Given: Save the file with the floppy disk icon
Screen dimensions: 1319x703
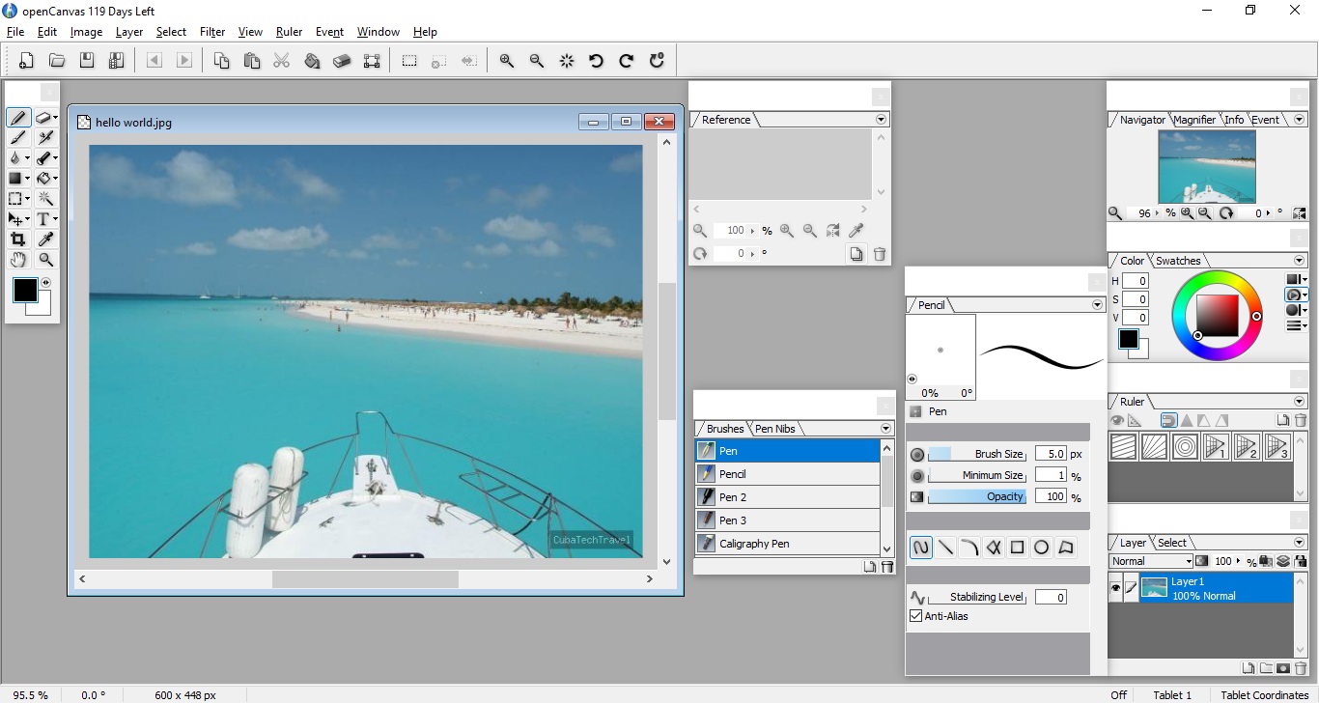Looking at the screenshot, I should click(87, 61).
